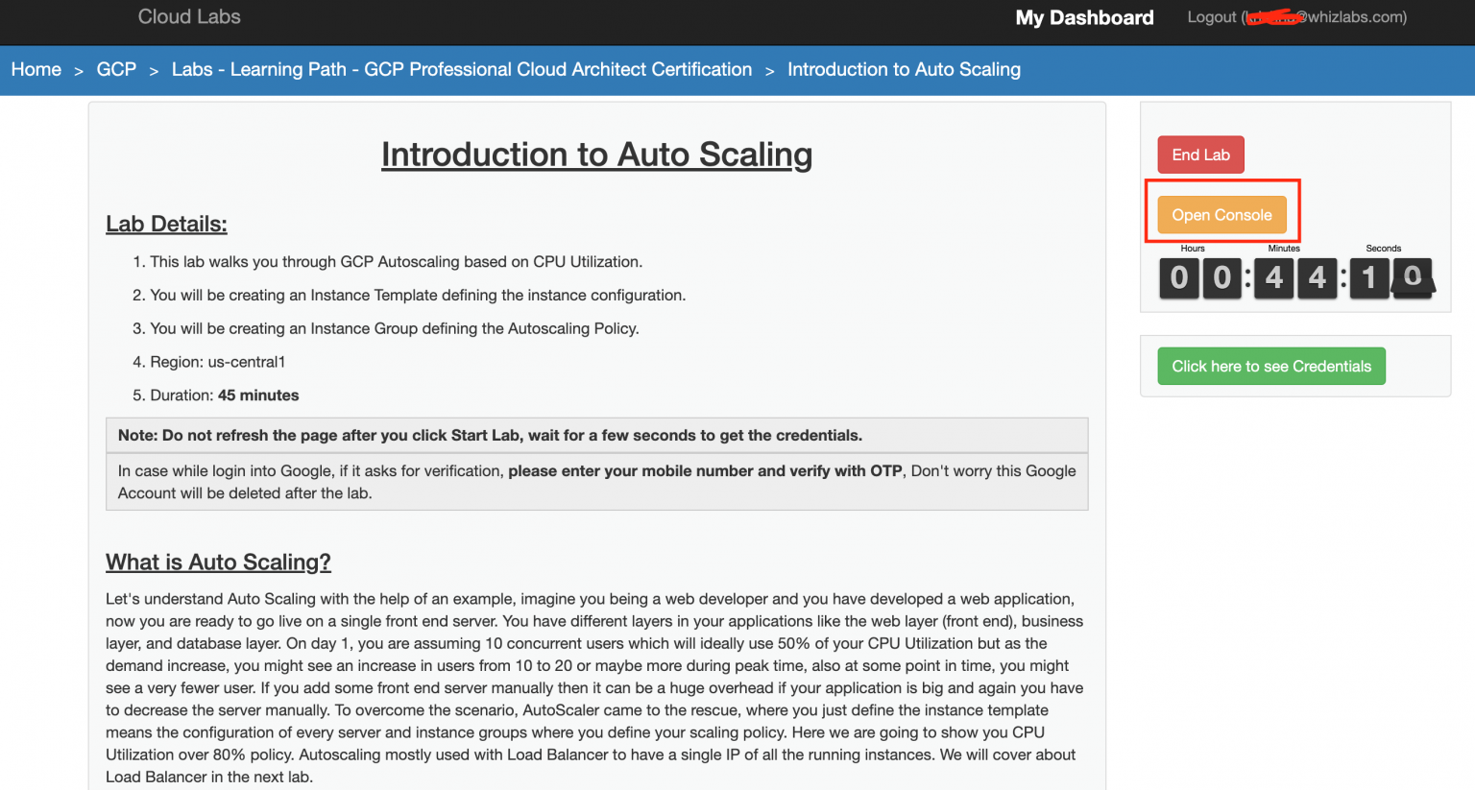This screenshot has width=1475, height=790.
Task: Open My Dashboard in the top bar
Action: pyautogui.click(x=1084, y=18)
